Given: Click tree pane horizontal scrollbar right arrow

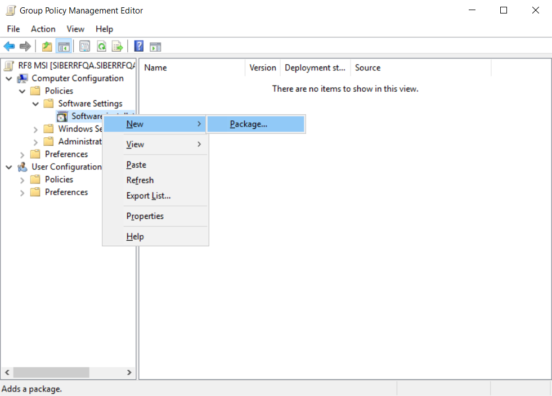Looking at the screenshot, I should [x=129, y=372].
